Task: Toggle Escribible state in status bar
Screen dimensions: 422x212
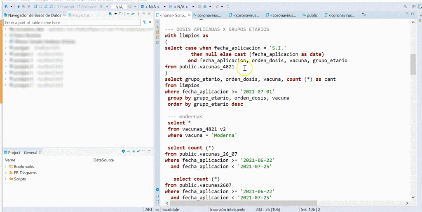Action: 171,209
